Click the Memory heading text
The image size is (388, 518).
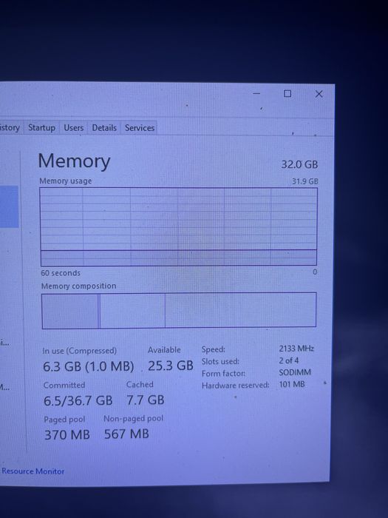(74, 161)
